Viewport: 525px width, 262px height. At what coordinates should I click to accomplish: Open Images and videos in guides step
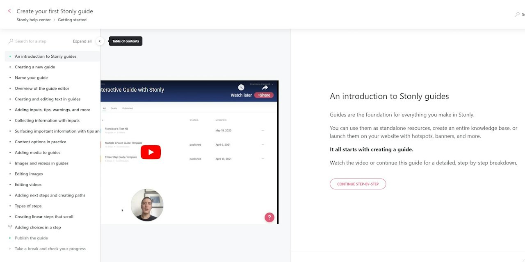[41, 163]
